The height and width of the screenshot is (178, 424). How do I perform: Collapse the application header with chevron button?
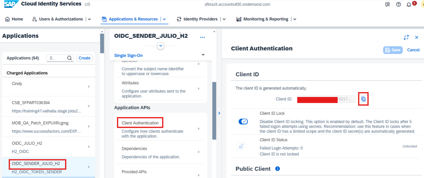161,46
